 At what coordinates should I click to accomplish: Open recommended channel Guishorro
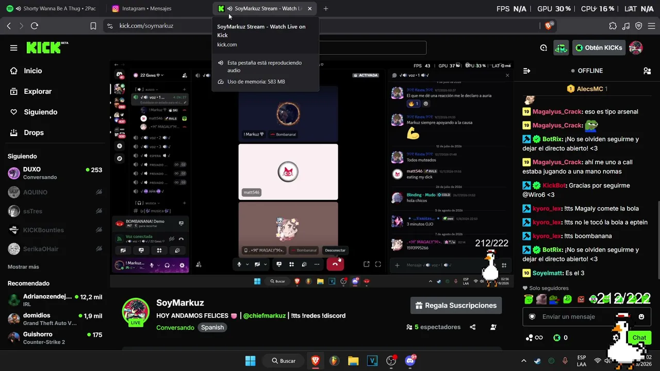(x=55, y=338)
